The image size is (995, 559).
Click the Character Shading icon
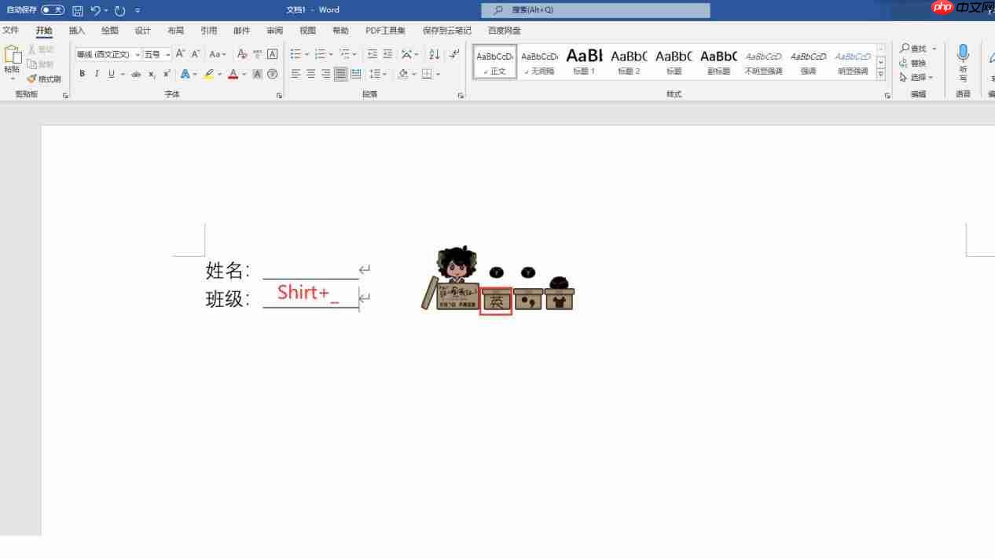click(257, 74)
